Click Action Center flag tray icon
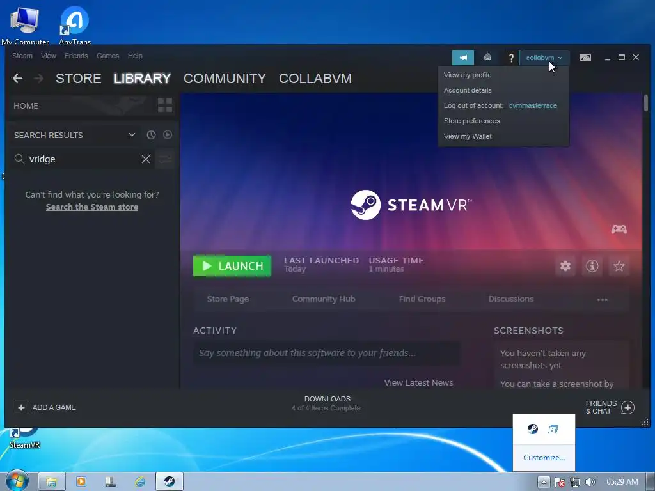This screenshot has height=491, width=655. pos(560,482)
